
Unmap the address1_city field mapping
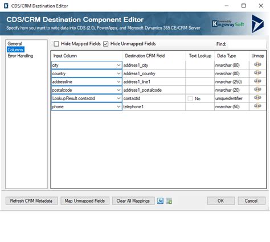[x=257, y=65]
